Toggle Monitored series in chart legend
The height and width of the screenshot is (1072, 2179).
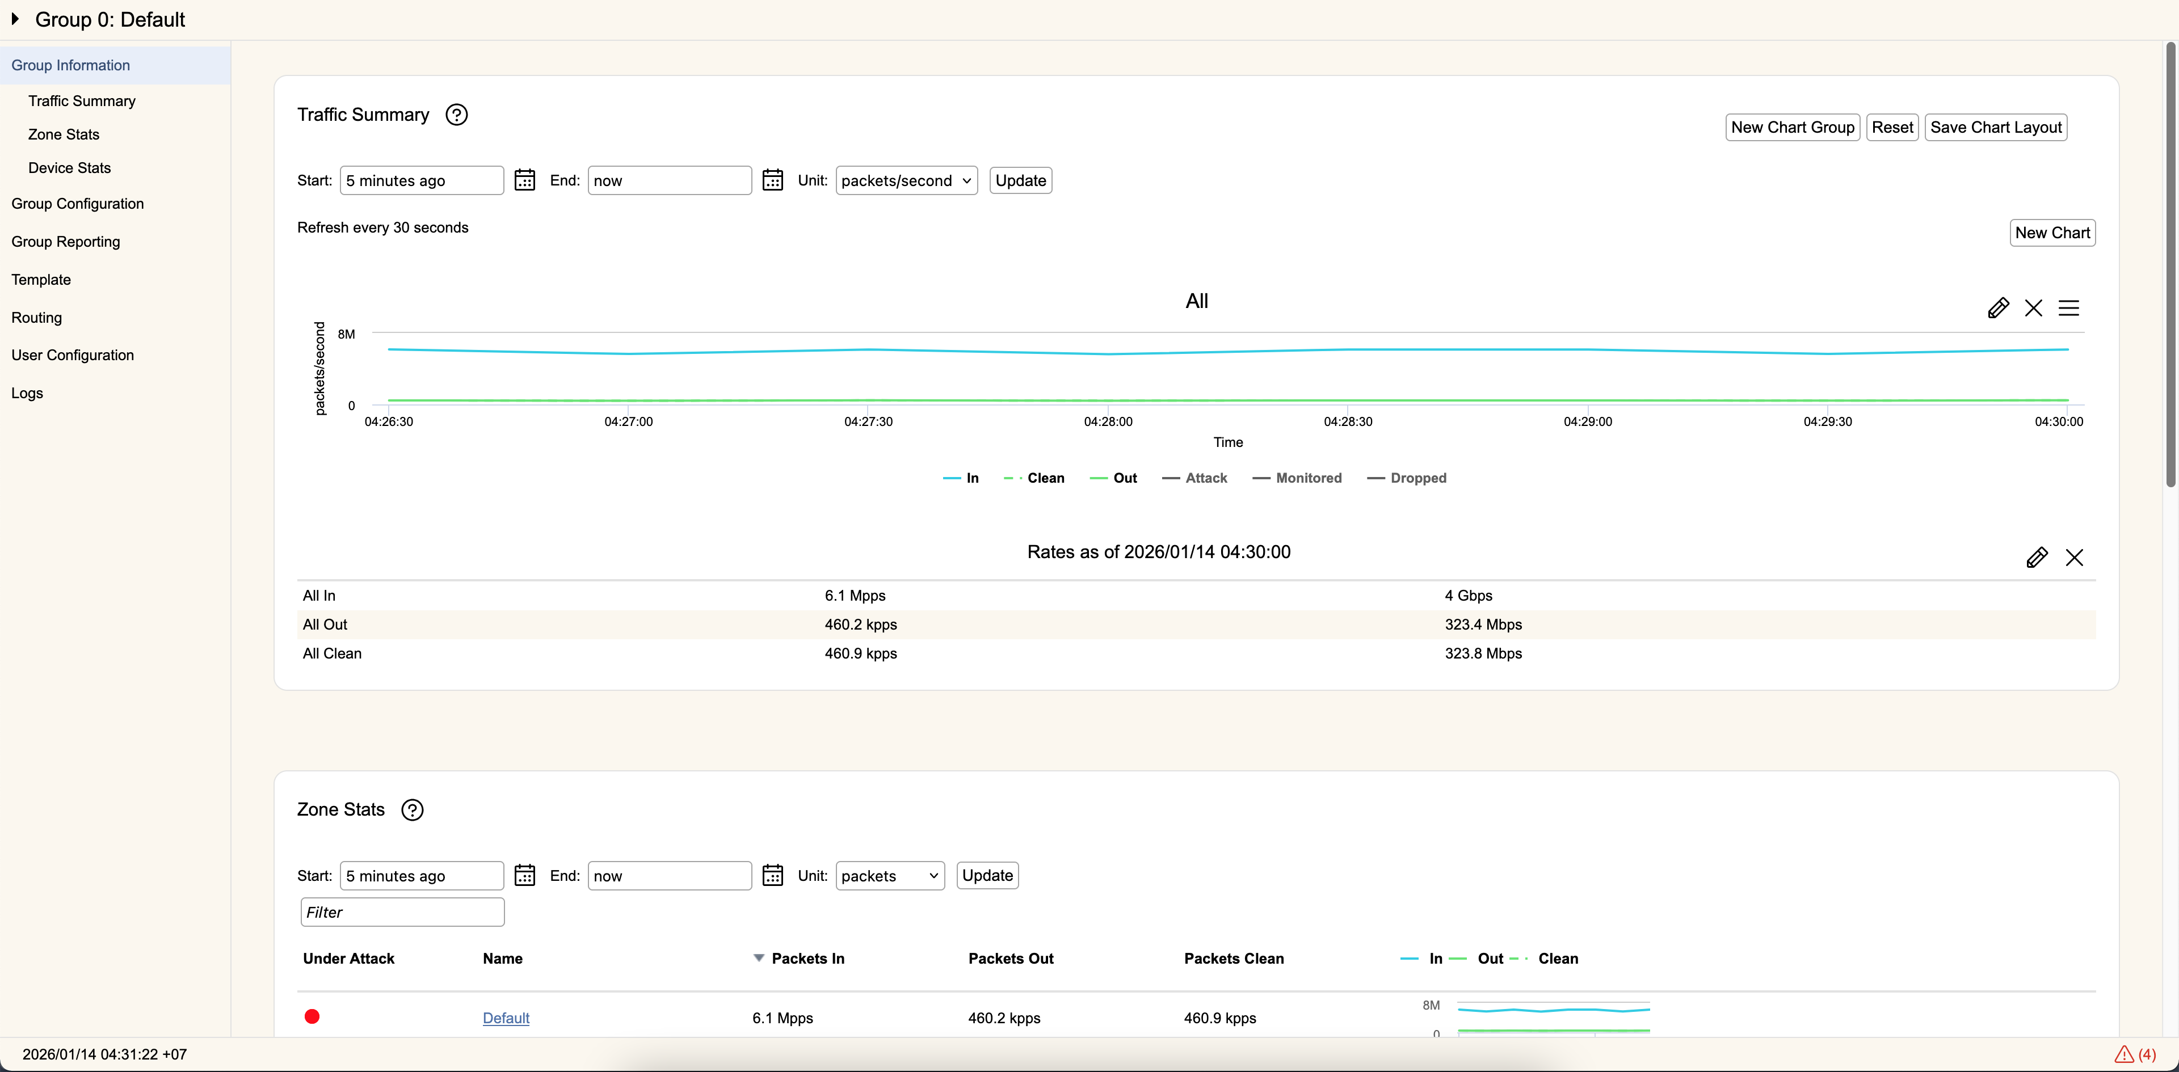click(1297, 478)
